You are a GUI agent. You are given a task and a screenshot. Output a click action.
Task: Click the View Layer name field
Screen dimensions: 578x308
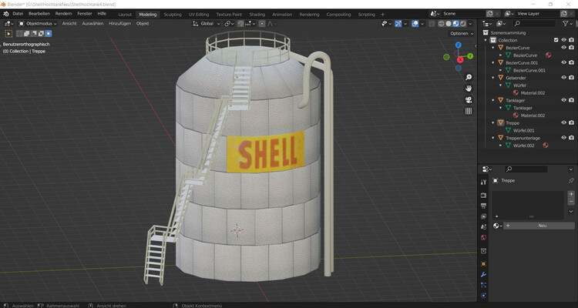(x=538, y=14)
